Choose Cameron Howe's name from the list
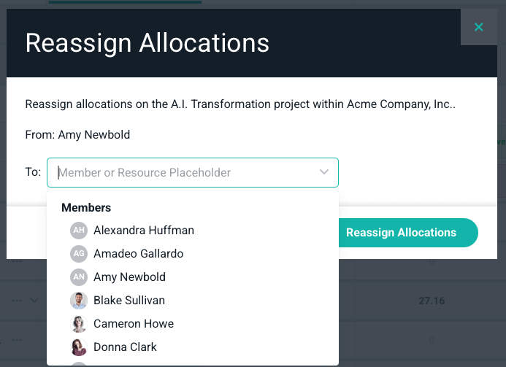Viewport: 506px width, 367px height. (x=134, y=324)
